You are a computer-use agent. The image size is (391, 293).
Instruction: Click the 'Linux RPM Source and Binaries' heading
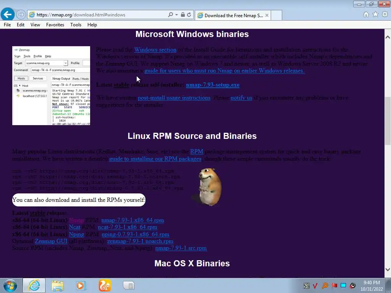pos(192,136)
